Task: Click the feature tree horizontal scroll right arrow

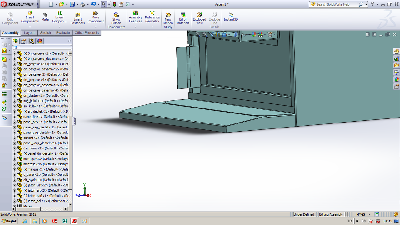Action: coord(66,209)
